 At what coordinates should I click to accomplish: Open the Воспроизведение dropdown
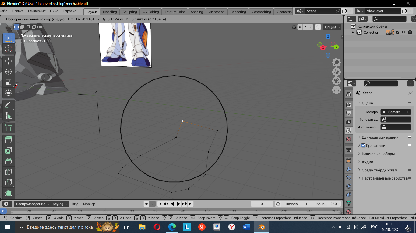[x=32, y=204]
